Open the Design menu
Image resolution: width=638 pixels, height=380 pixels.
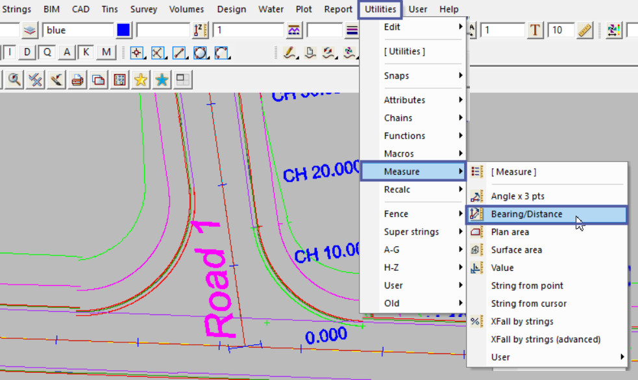[232, 9]
